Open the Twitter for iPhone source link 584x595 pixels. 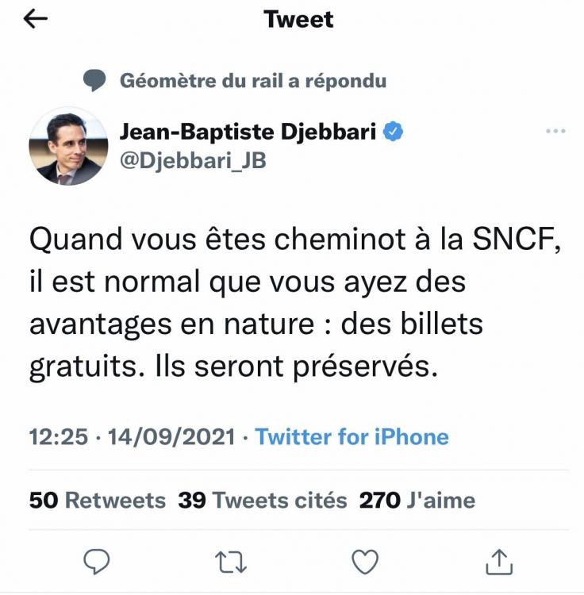pyautogui.click(x=352, y=436)
